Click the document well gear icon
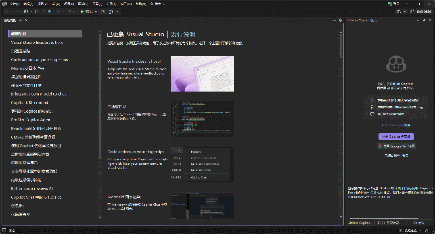 [341, 20]
